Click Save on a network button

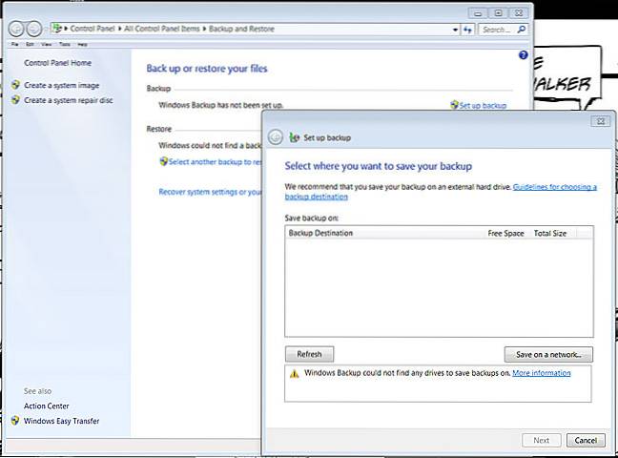click(x=548, y=354)
